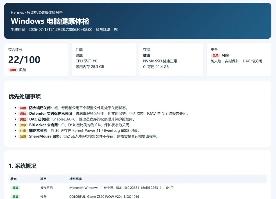Click the 综合评分 22/100 score
Image resolution: width=276 pixels, height=199 pixels.
(x=24, y=60)
